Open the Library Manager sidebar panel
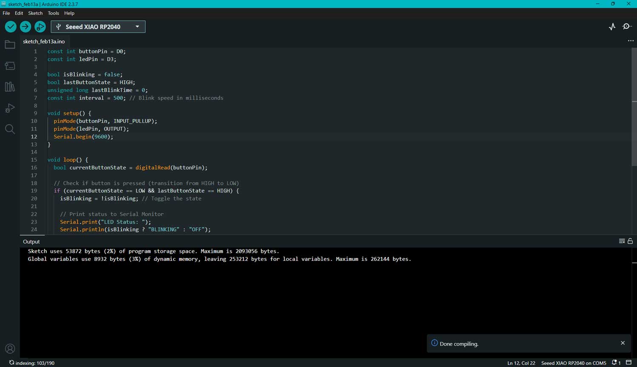637x367 pixels. tap(10, 87)
